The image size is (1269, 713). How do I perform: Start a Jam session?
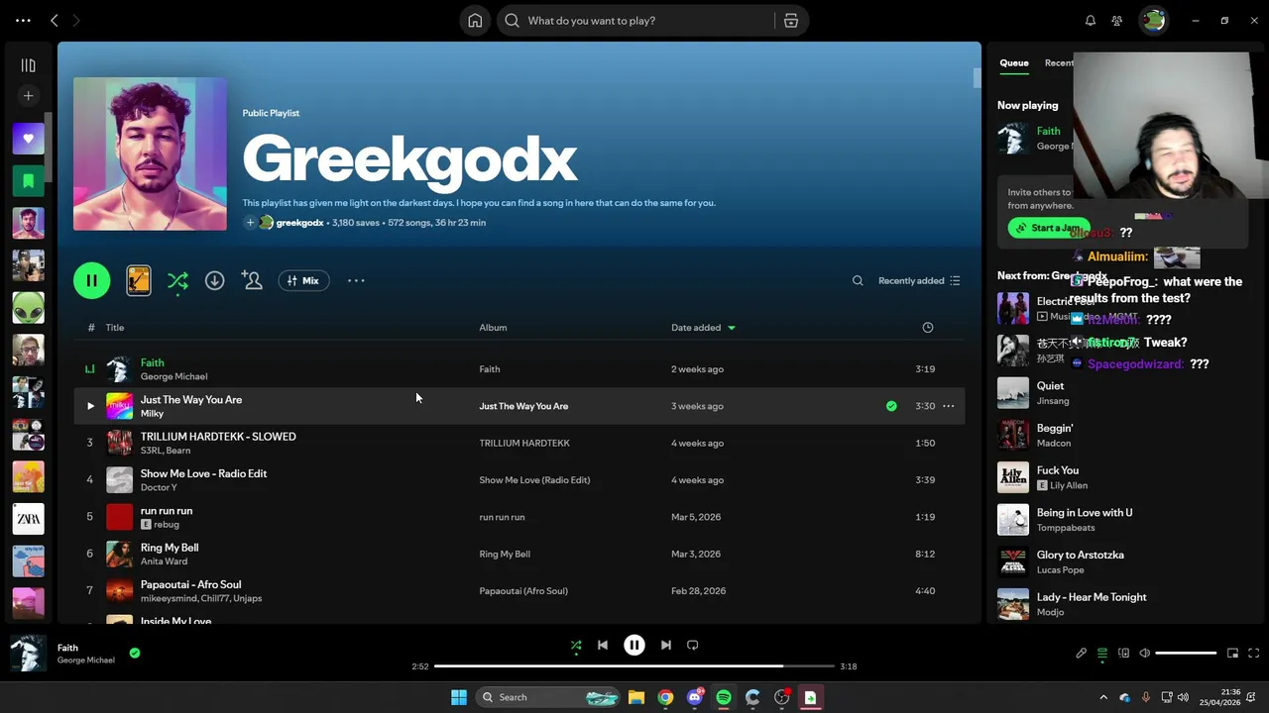pos(1049,228)
